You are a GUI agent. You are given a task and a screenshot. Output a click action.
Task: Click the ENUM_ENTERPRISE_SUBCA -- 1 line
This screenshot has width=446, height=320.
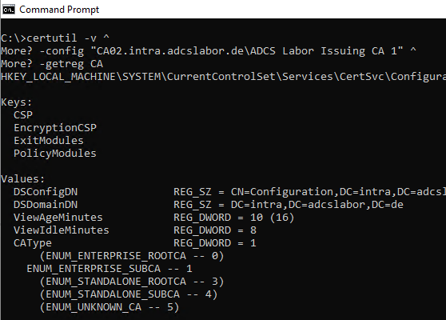(110, 269)
